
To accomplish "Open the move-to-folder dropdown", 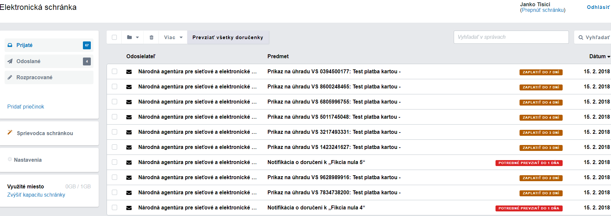I will coord(133,37).
